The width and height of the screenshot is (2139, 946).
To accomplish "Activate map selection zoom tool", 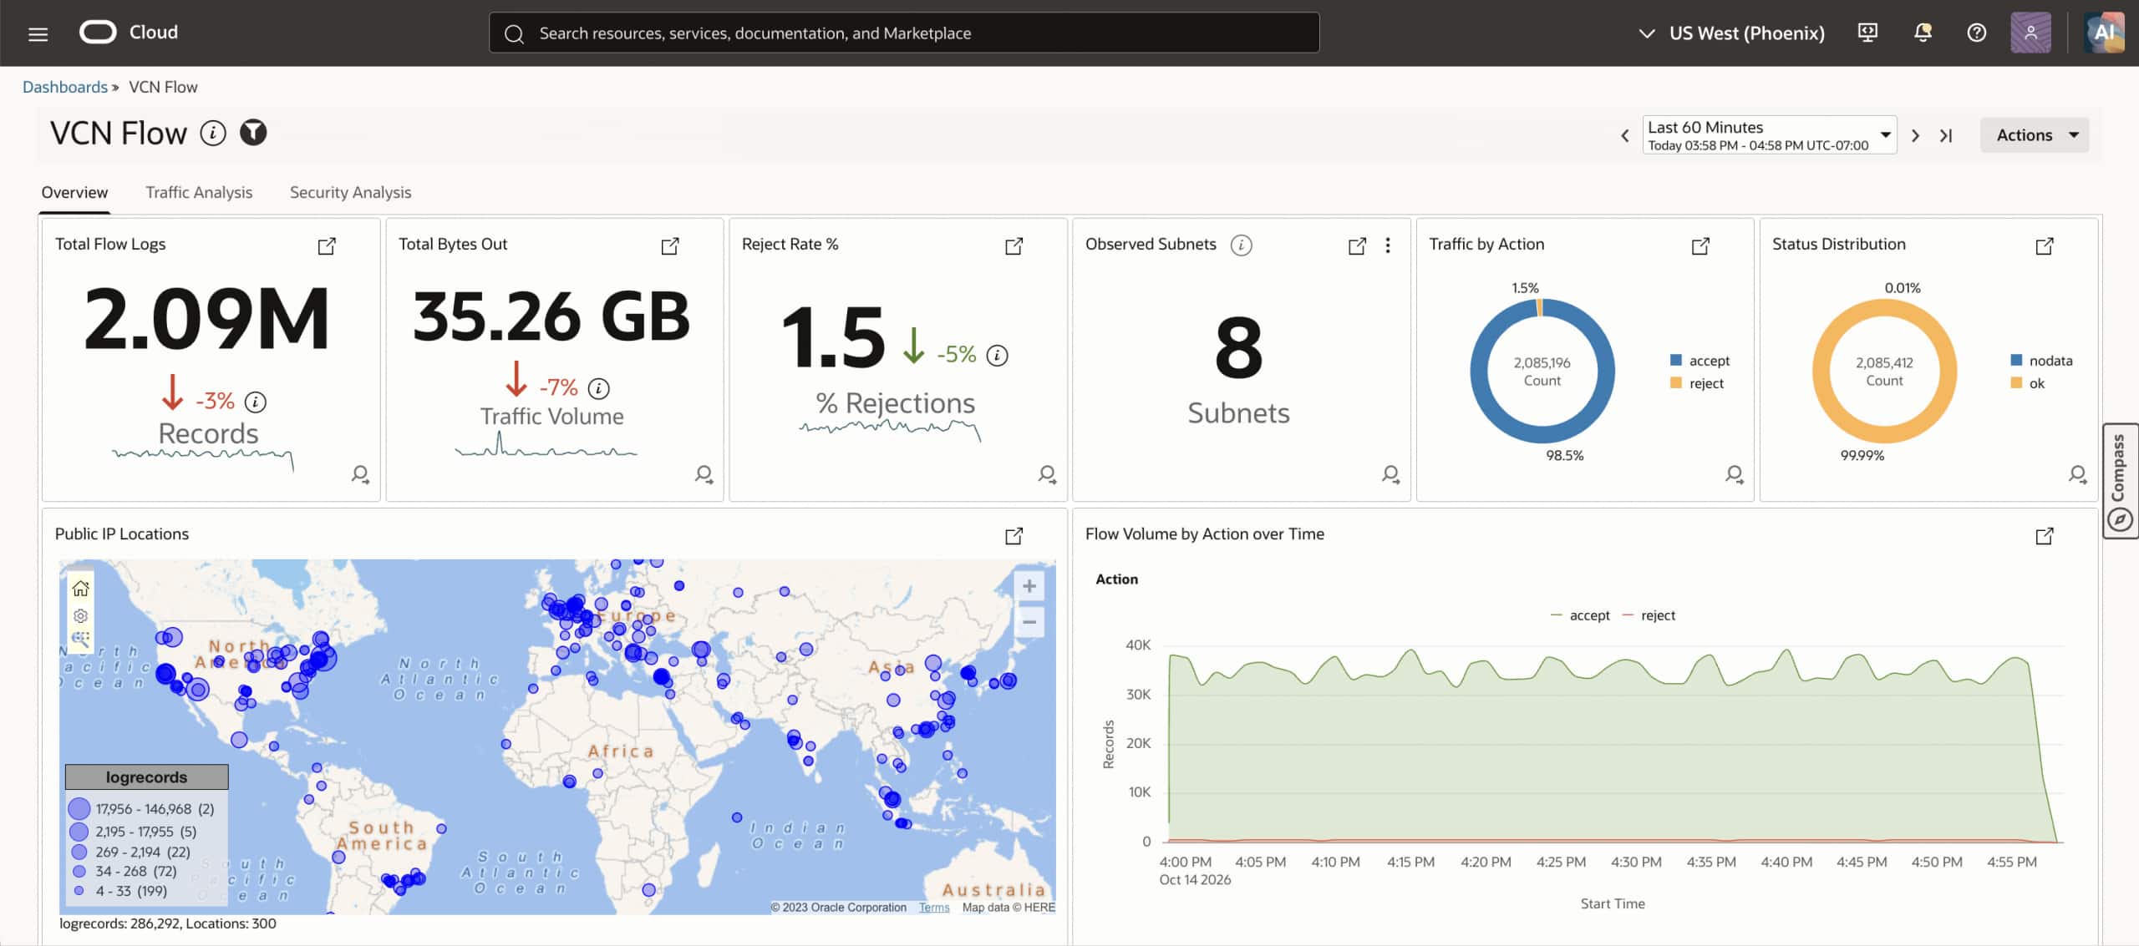I will (80, 640).
